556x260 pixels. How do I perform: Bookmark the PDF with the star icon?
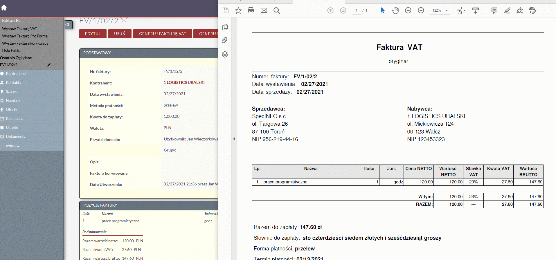(x=238, y=10)
